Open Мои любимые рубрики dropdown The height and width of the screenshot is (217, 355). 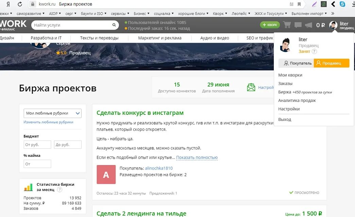click(x=53, y=113)
